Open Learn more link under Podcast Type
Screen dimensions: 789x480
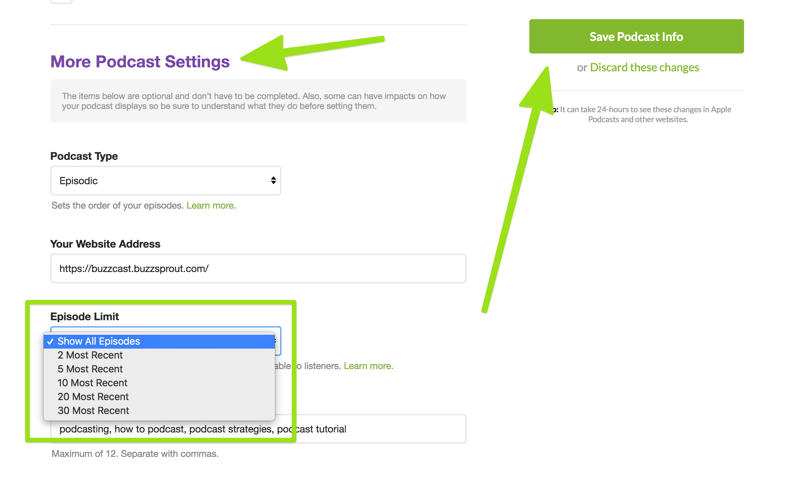[210, 206]
